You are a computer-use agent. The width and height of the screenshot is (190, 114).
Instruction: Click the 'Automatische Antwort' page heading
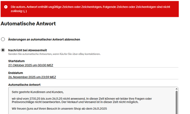tap(28, 23)
